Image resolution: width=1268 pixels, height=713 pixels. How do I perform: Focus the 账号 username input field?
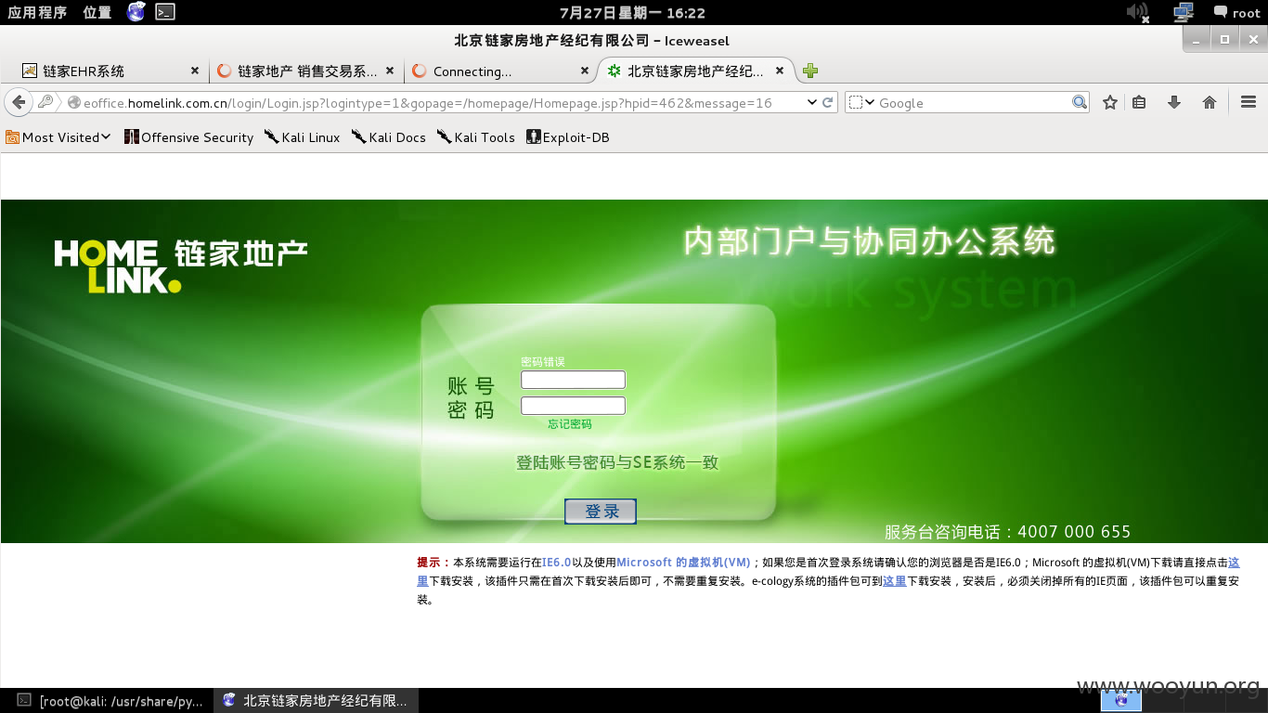(573, 380)
